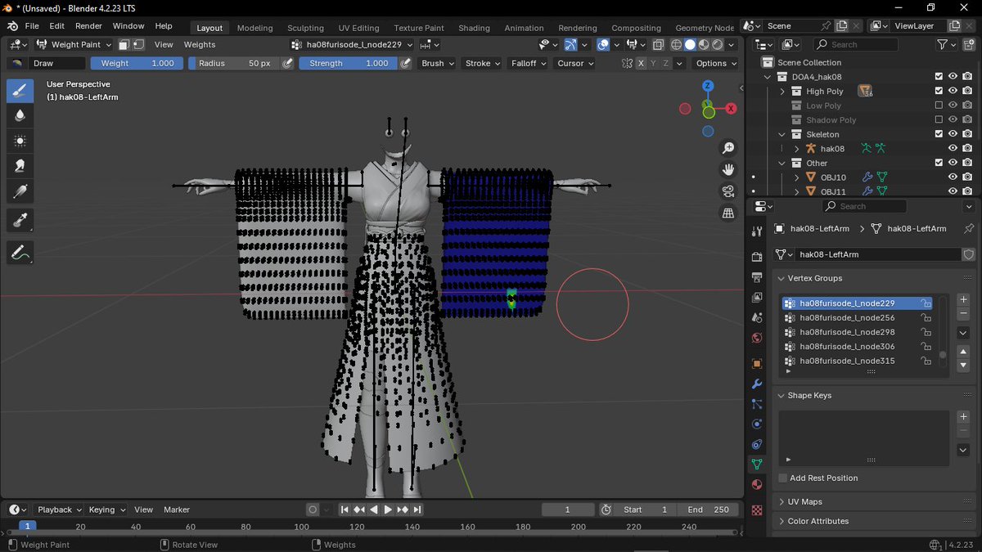Screen dimensions: 982x552
Task: Uncheck the DOA4_hak08 collection checkbox
Action: [x=939, y=77]
